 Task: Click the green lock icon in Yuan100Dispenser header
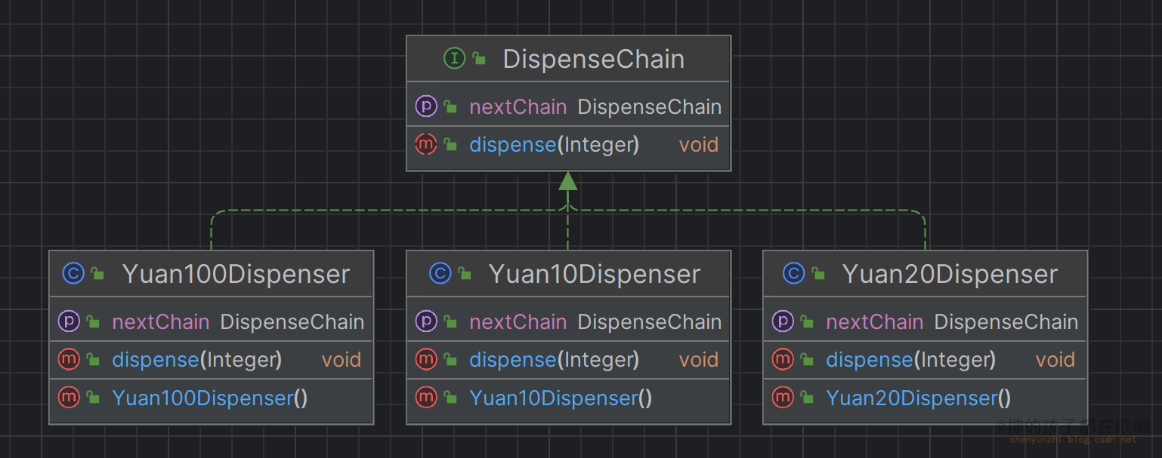coord(97,273)
